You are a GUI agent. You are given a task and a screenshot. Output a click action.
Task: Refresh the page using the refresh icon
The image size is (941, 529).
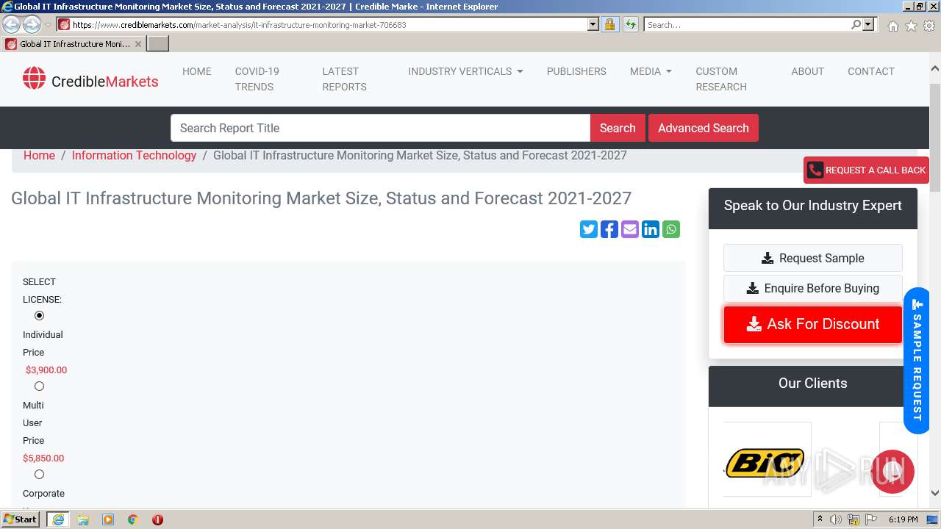(630, 24)
